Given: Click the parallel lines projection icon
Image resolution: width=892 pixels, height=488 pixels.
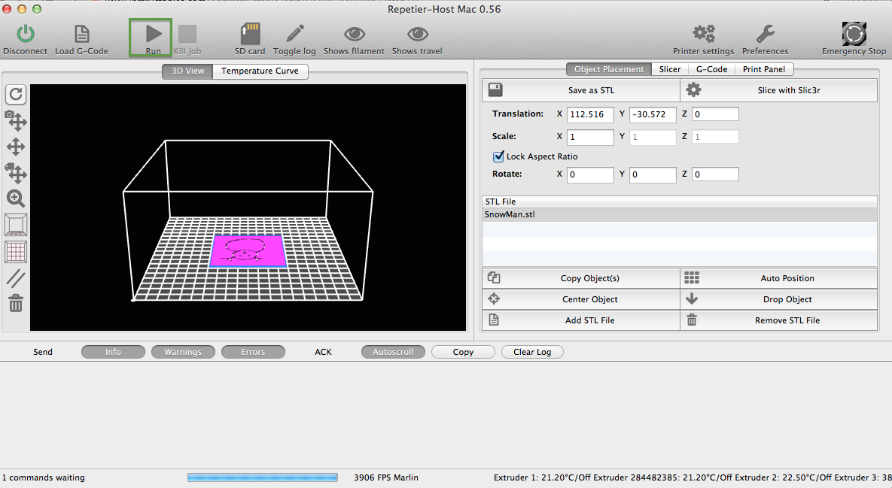Looking at the screenshot, I should pos(16,277).
